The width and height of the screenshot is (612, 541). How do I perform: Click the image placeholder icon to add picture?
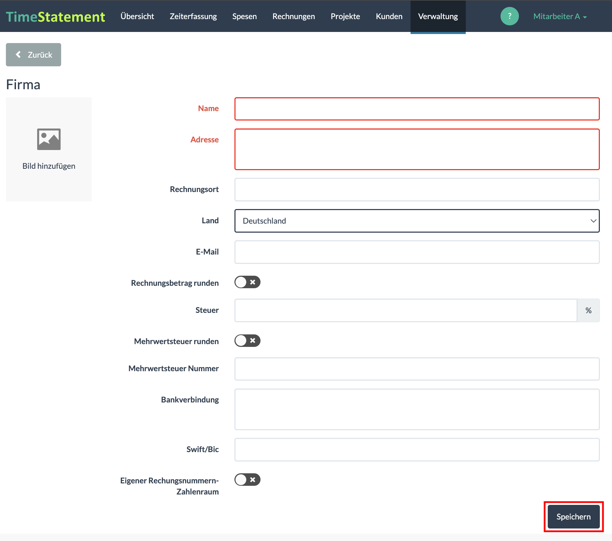pos(49,139)
